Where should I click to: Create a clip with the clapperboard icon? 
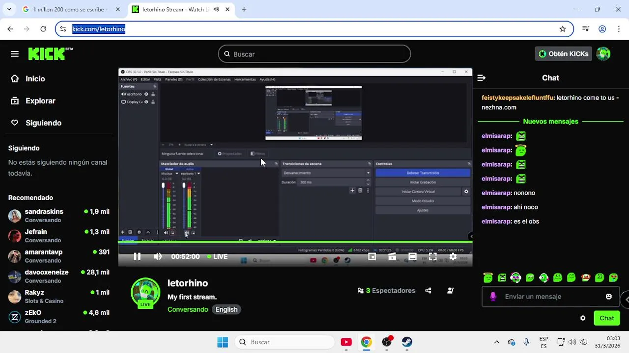392,256
